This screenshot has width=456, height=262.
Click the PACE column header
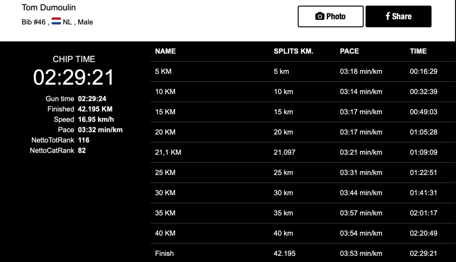coord(349,51)
